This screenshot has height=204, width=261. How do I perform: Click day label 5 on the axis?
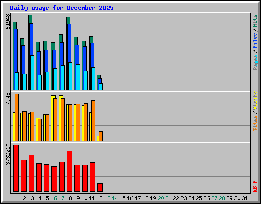[47, 198]
